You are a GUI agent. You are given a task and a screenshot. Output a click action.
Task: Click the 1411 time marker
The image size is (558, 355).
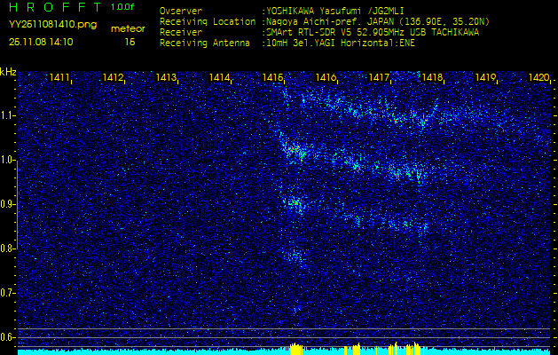coord(59,78)
